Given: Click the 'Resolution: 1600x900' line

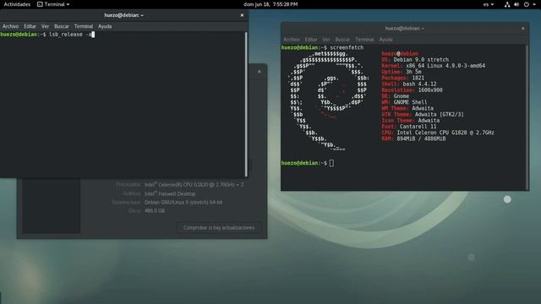Looking at the screenshot, I should point(412,90).
